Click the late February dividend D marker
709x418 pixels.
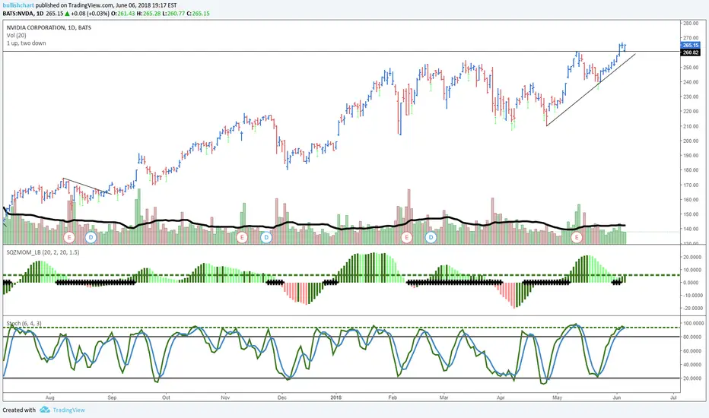pyautogui.click(x=431, y=237)
